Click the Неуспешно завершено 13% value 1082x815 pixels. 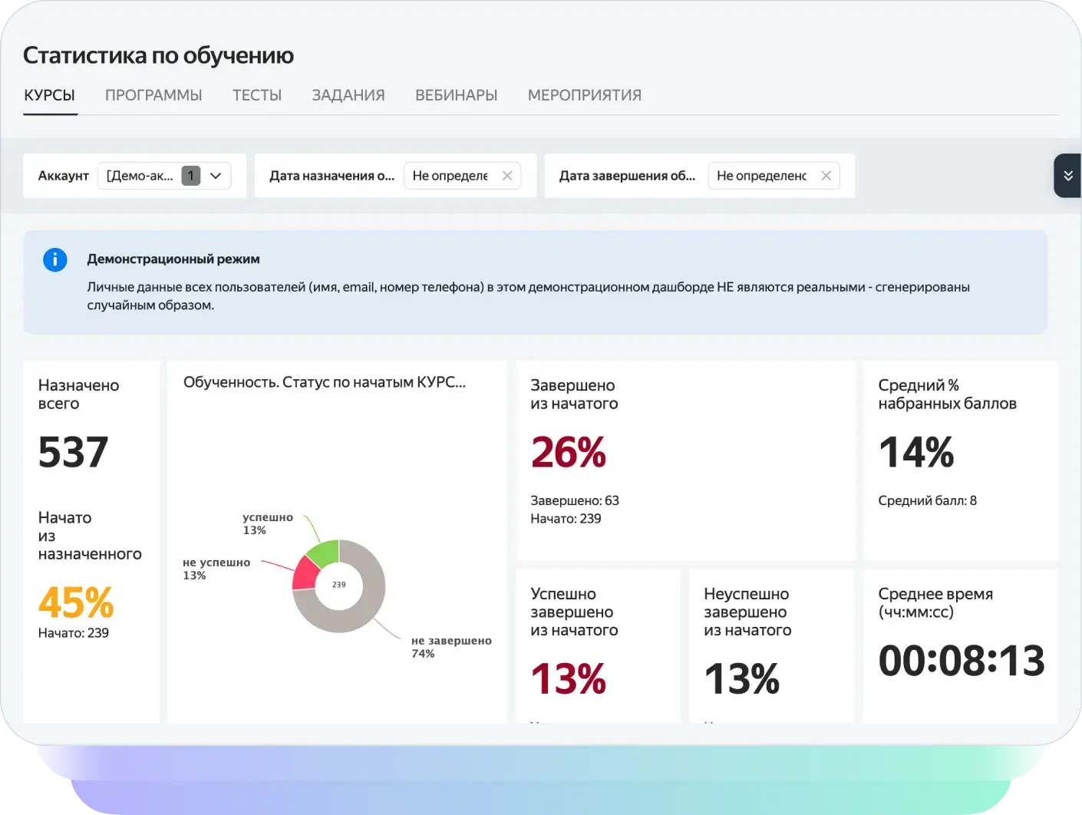pos(742,679)
